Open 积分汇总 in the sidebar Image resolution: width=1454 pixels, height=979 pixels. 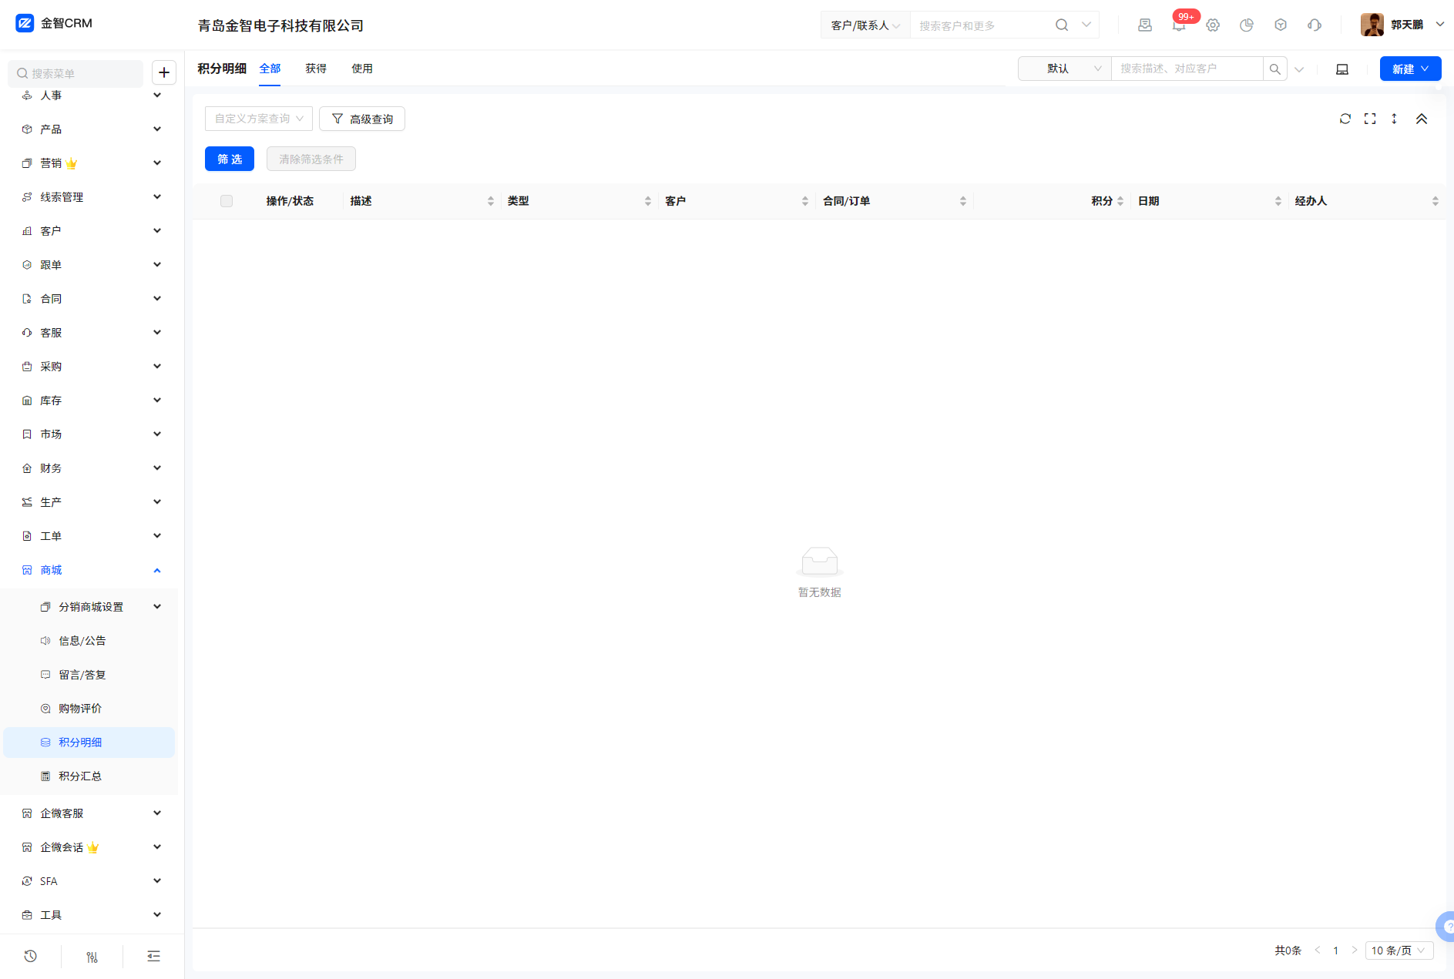click(x=80, y=776)
